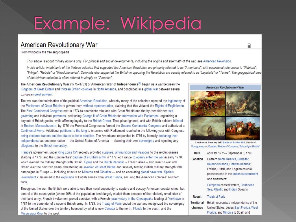Open the global war link

tap(151, 89)
